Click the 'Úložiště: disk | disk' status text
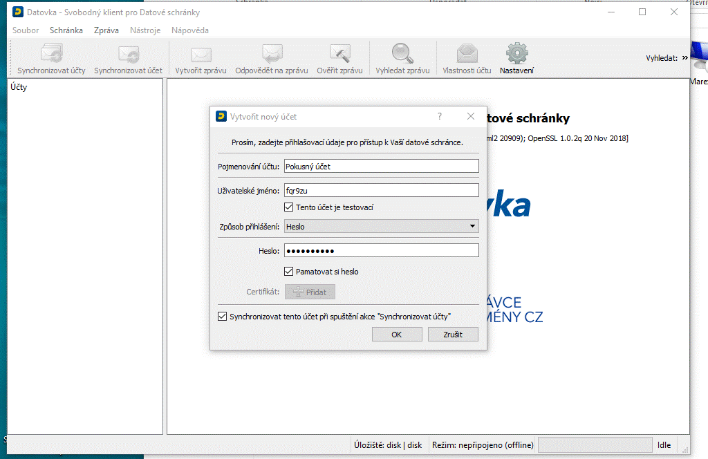The height and width of the screenshot is (459, 708). (388, 445)
